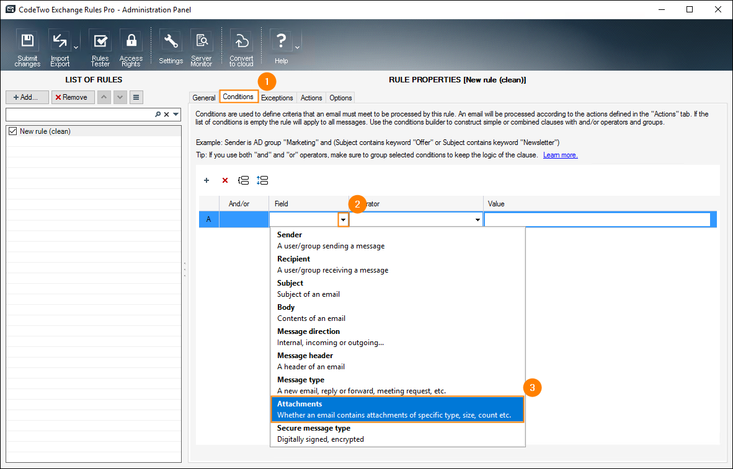This screenshot has width=733, height=469.
Task: Open Access Rights lock icon
Action: coord(131,48)
